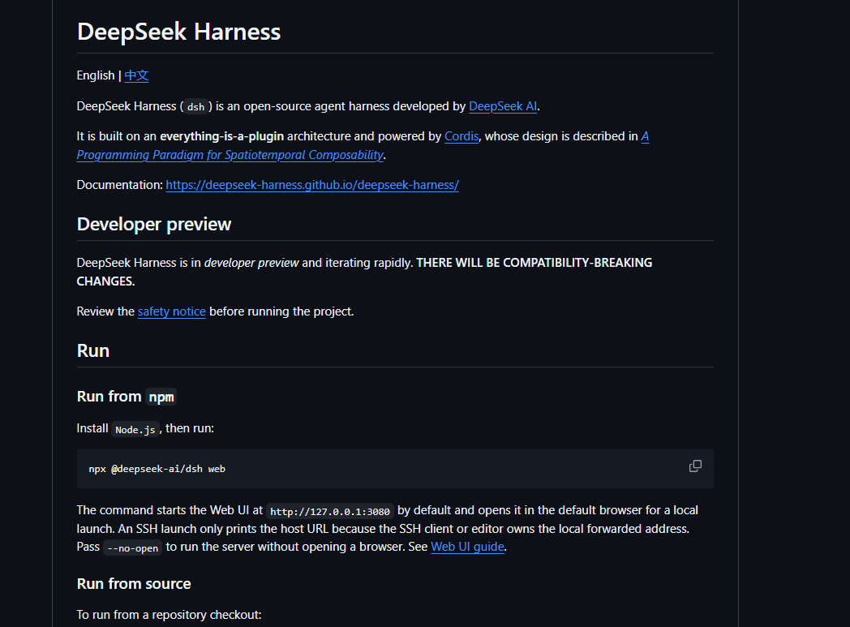Open the deepseek-harness documentation URL
This screenshot has height=627, width=850.
tap(312, 185)
